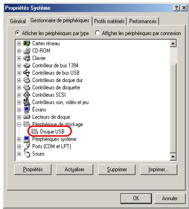Expand the CD-ROM node
Screen dimensions: 189x209
19,51
